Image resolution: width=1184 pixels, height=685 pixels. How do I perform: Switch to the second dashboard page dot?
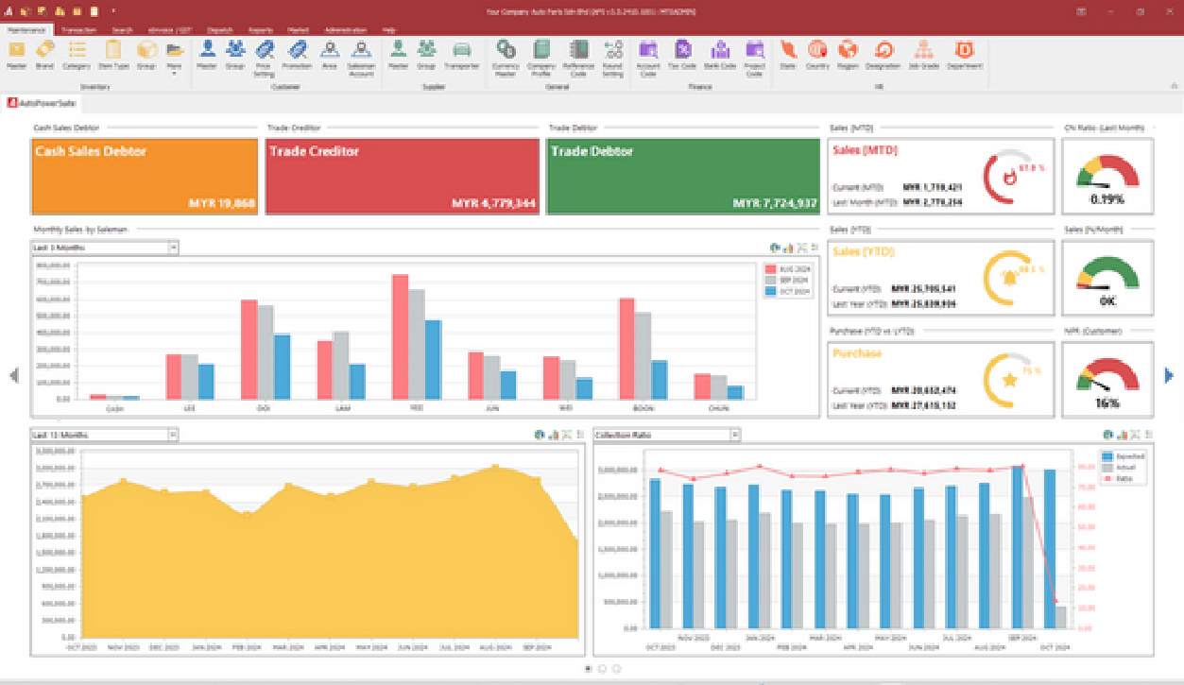[602, 668]
